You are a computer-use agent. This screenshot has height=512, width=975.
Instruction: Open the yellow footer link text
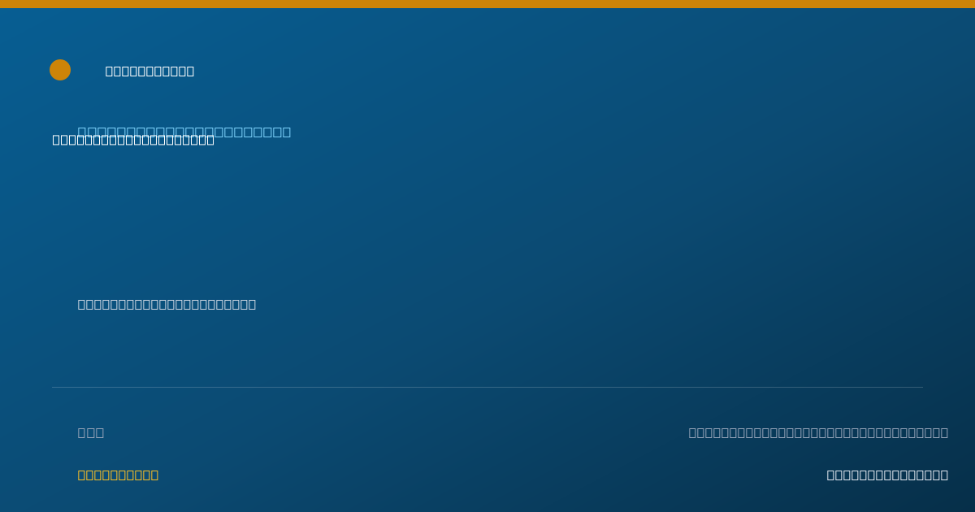[x=118, y=475]
